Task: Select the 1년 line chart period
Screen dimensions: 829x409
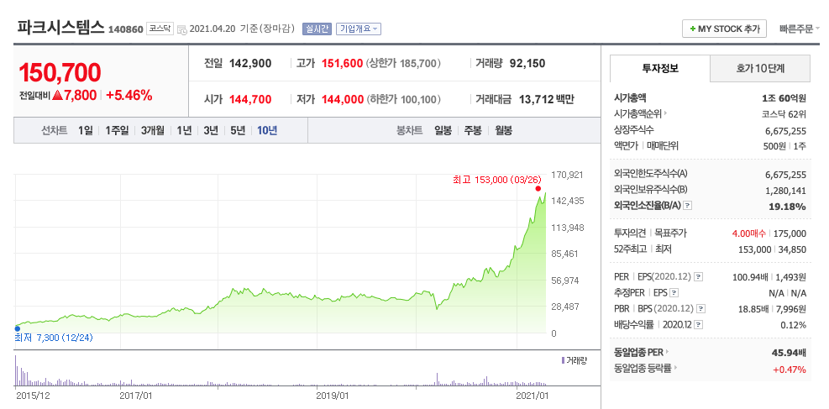Action: [x=184, y=130]
